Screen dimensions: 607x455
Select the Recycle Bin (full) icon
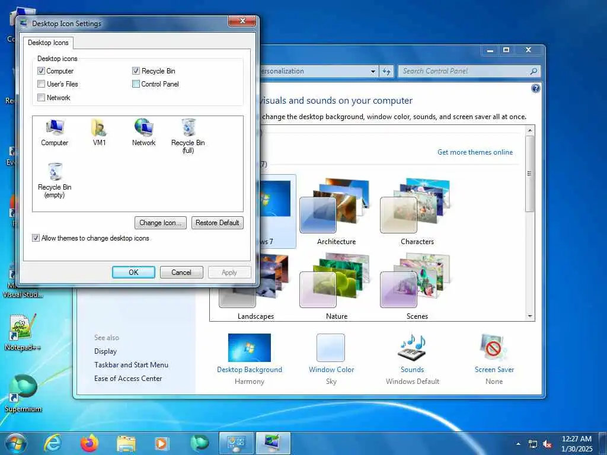[x=188, y=136]
